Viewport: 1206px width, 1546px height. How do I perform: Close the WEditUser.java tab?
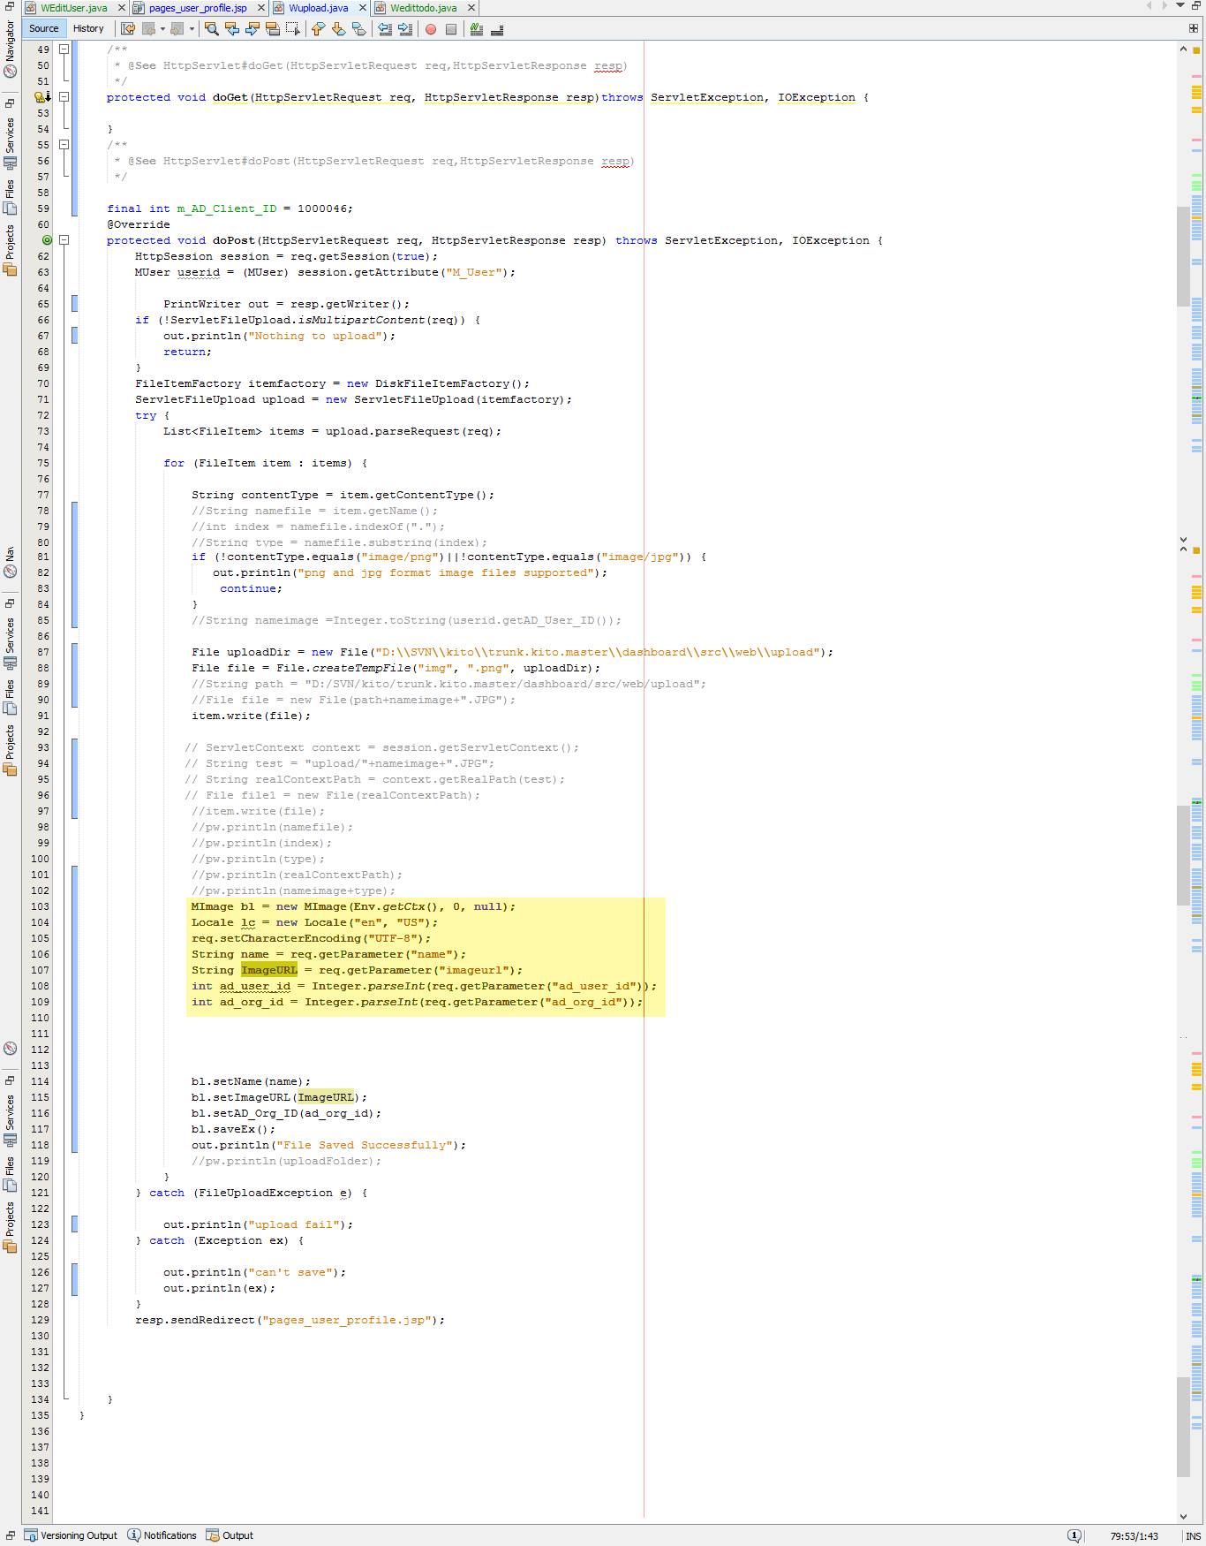[x=122, y=8]
